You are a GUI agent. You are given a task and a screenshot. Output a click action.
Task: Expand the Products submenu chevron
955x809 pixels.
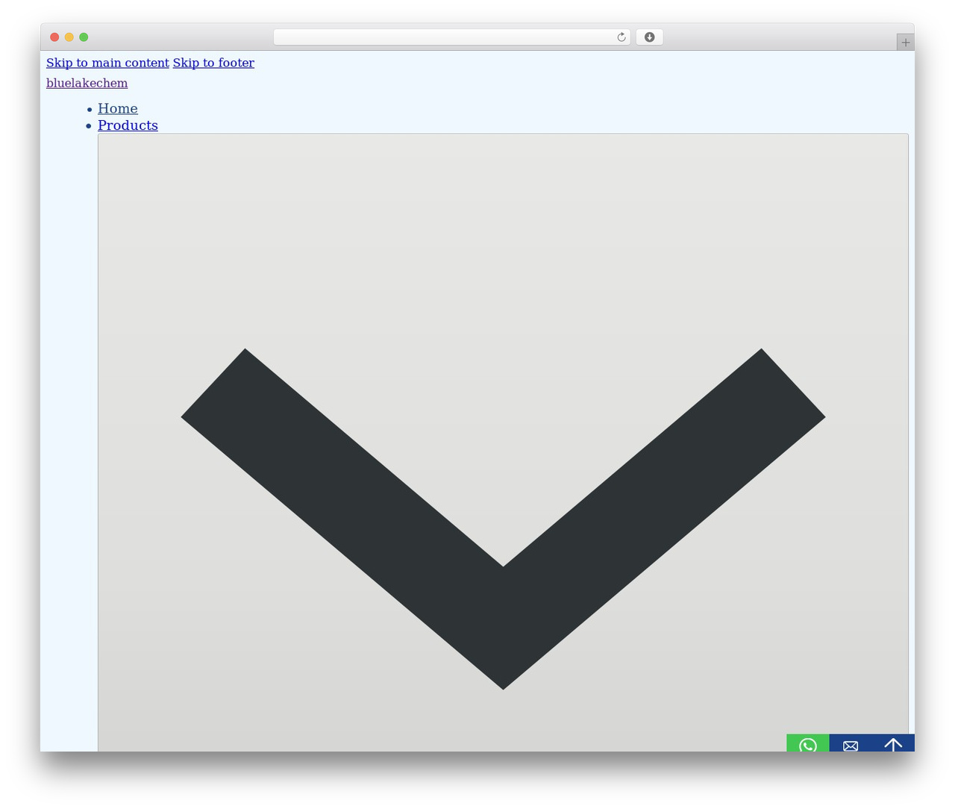[503, 443]
